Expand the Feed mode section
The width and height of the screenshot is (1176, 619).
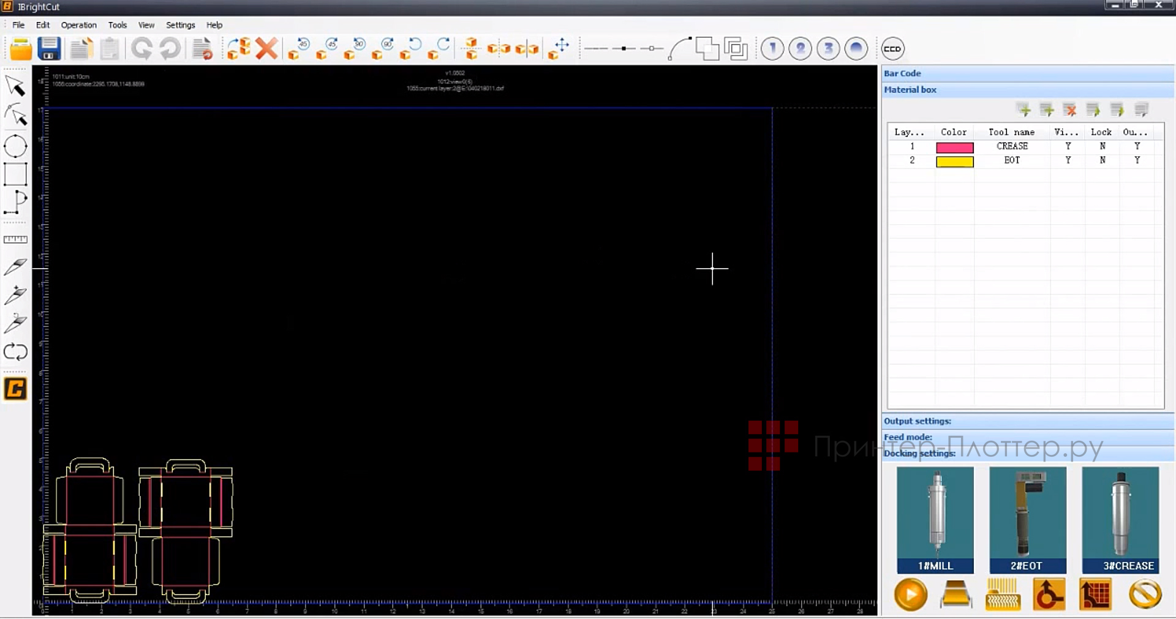click(908, 437)
